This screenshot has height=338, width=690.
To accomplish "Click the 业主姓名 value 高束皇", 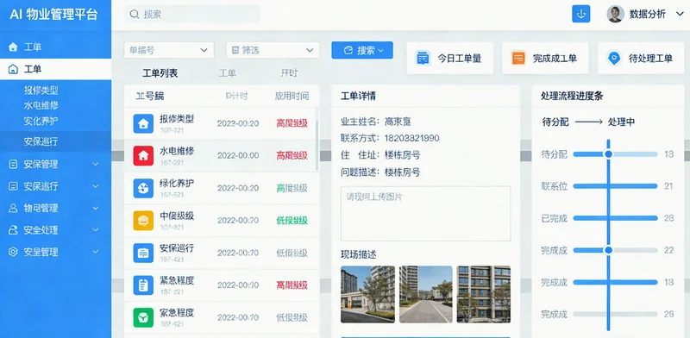I will 398,122.
